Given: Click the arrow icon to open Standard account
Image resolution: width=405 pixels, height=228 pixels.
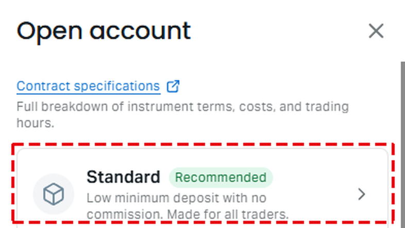Looking at the screenshot, I should point(362,194).
